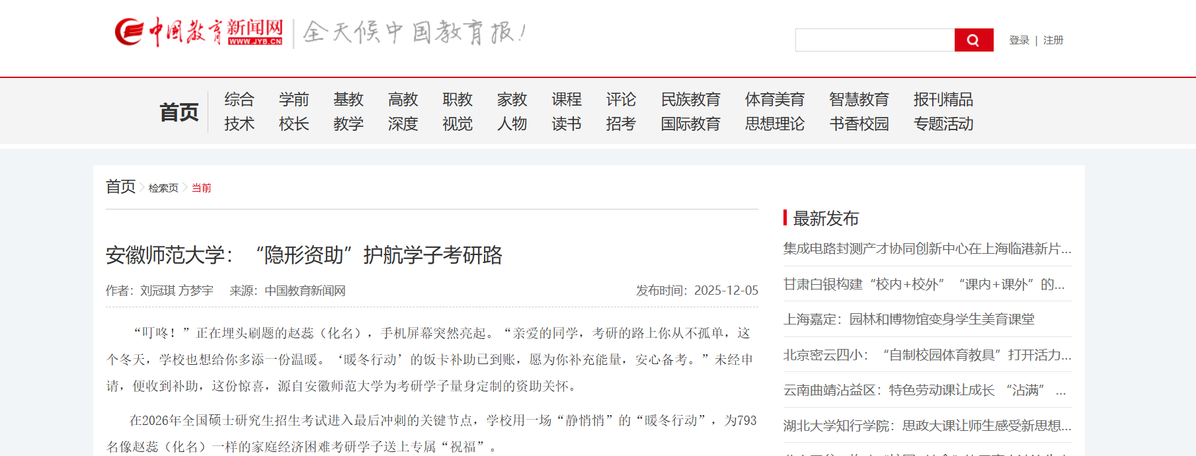This screenshot has width=1196, height=456.
Task: Open the 集成电路封测产才协同创新中心 news item
Action: tap(927, 248)
